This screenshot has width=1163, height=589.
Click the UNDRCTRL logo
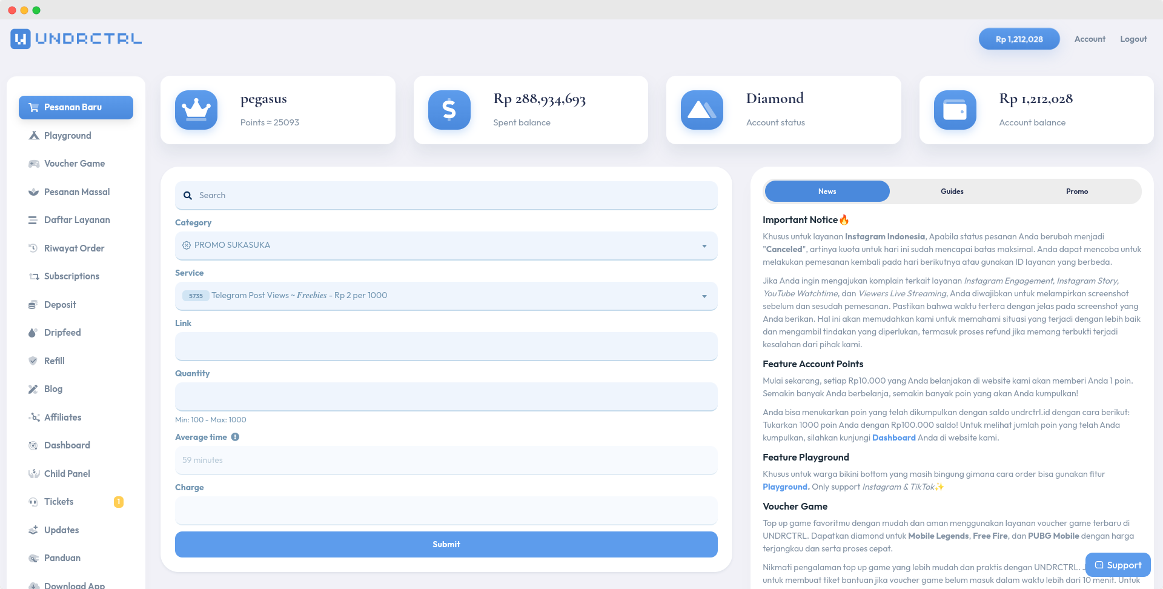pos(76,39)
